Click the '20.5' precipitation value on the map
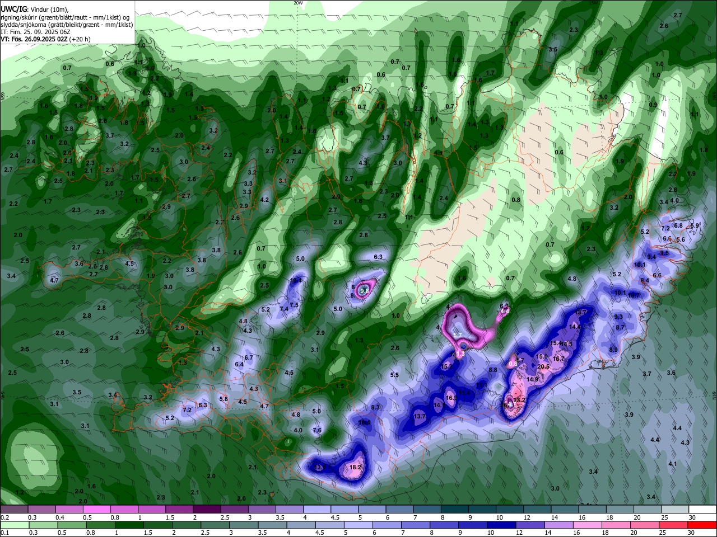 (x=543, y=367)
